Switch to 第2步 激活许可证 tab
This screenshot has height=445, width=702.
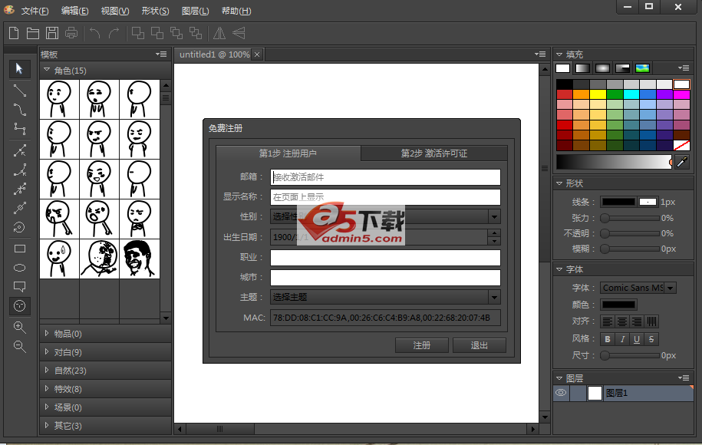tap(433, 153)
